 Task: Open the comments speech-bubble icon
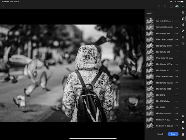[x=183, y=122]
